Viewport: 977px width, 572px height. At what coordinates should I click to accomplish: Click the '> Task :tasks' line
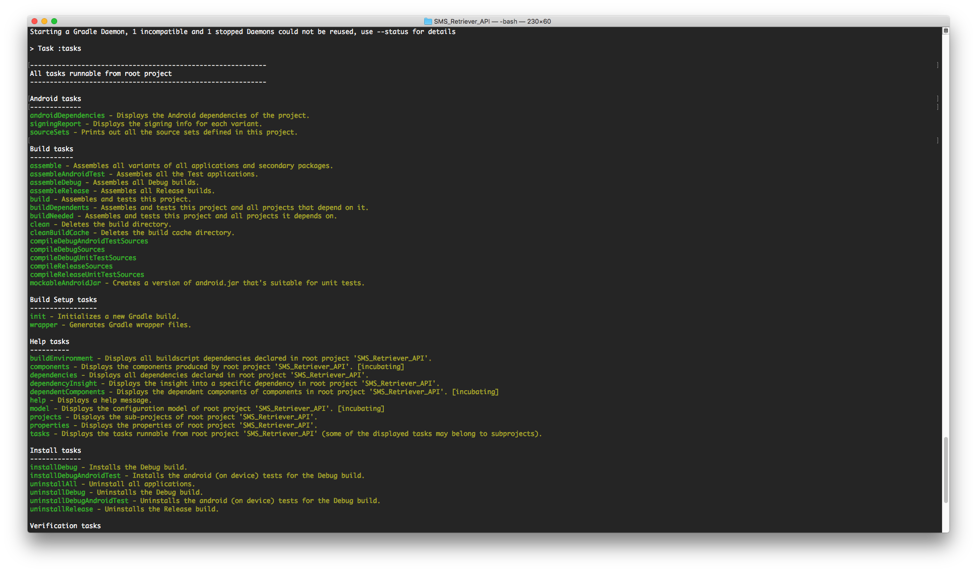point(56,48)
